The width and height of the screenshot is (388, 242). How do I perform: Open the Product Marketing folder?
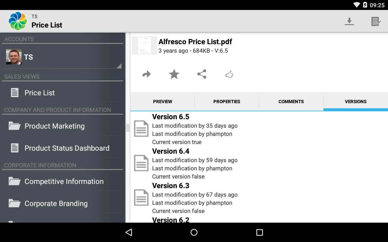pyautogui.click(x=63, y=126)
